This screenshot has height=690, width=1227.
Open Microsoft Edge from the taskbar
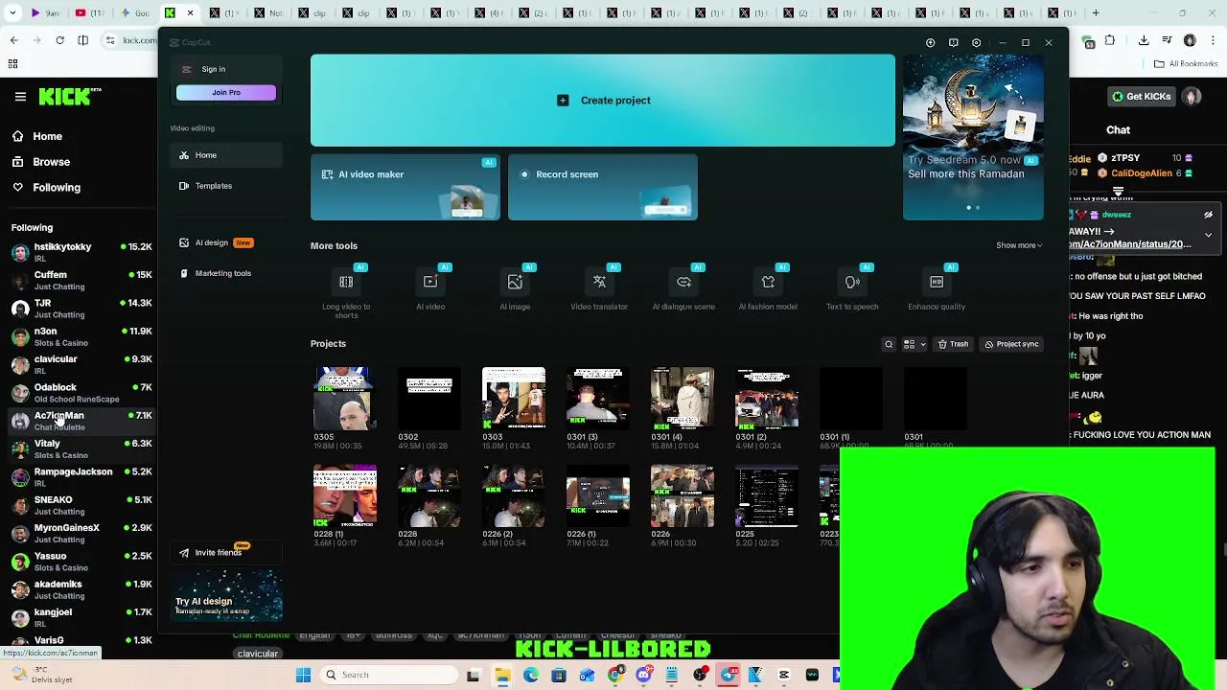pos(530,675)
